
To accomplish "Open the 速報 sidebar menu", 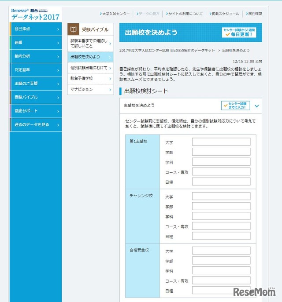I will click(36, 43).
